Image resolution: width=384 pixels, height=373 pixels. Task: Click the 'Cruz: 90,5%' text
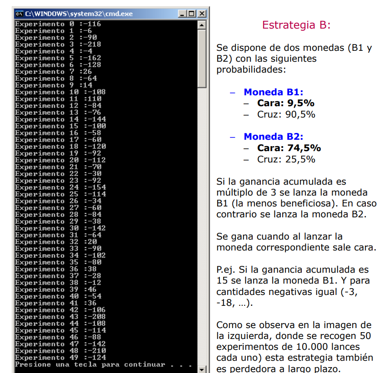[286, 114]
